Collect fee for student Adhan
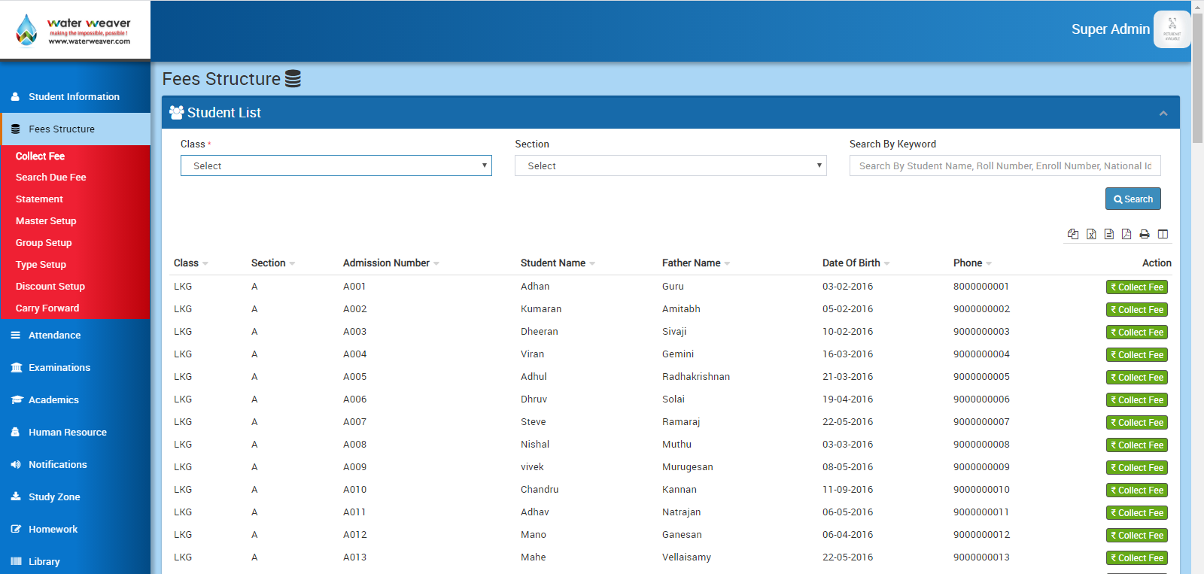1204x574 pixels. tap(1136, 287)
